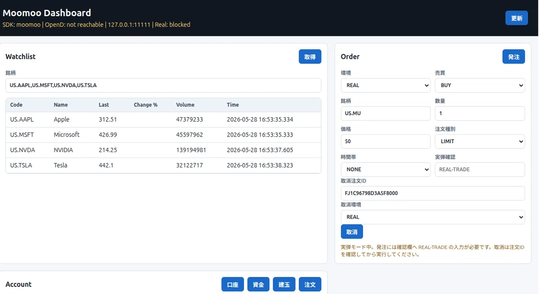Focus the watchlist 銘柄 symbols field
Viewport: 539px width, 294px height.
[163, 85]
